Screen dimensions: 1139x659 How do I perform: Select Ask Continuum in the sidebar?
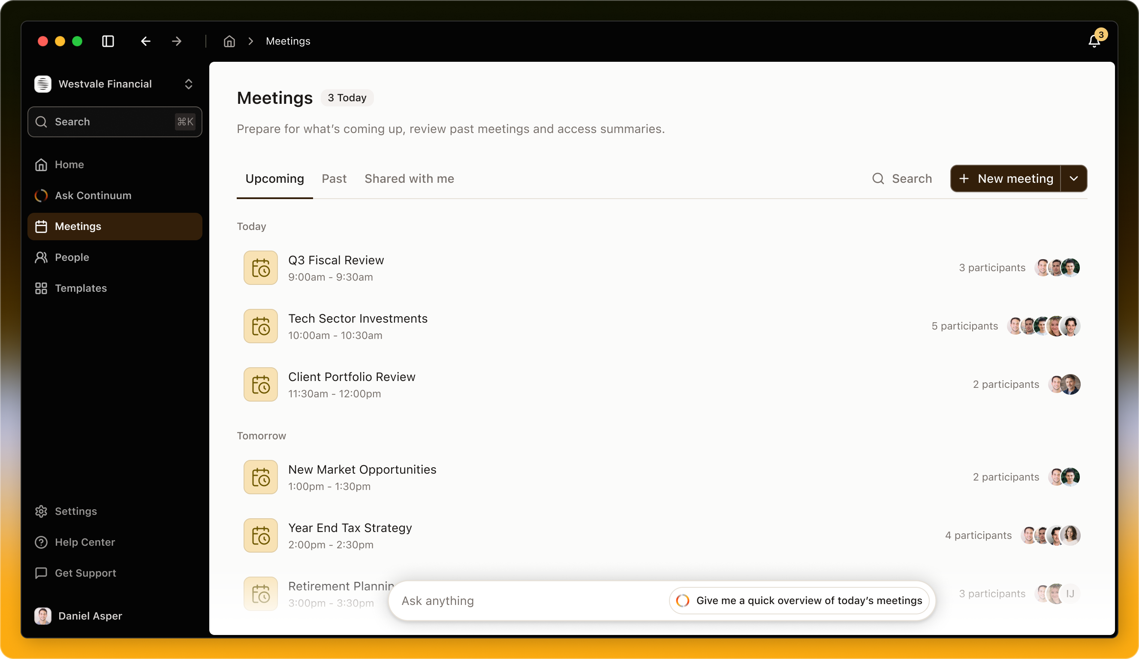tap(93, 195)
